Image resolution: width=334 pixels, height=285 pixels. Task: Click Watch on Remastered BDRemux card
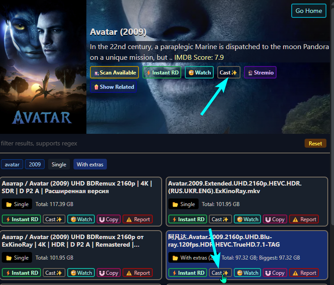click(x=81, y=273)
